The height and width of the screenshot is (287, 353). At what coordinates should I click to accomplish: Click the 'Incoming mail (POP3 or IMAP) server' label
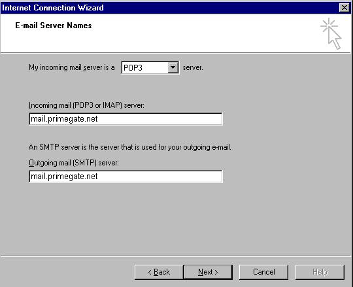tap(86, 105)
